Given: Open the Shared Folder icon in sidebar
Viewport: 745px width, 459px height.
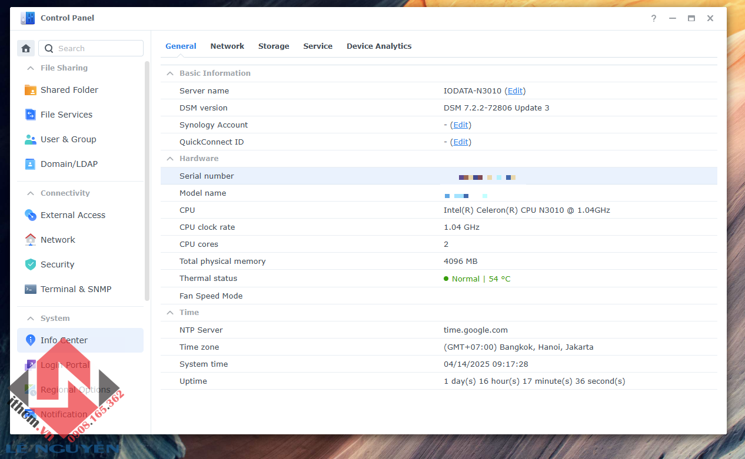Looking at the screenshot, I should (31, 90).
